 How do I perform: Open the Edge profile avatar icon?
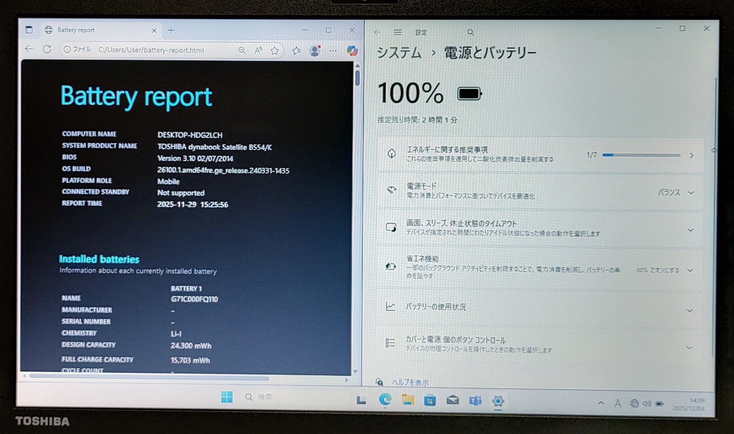[x=315, y=51]
